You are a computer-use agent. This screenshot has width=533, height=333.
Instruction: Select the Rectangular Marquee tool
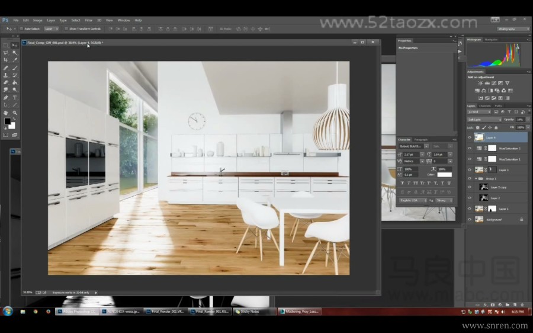(x=6, y=45)
